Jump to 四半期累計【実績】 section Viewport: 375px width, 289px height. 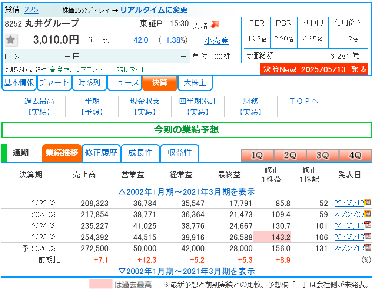[198, 106]
